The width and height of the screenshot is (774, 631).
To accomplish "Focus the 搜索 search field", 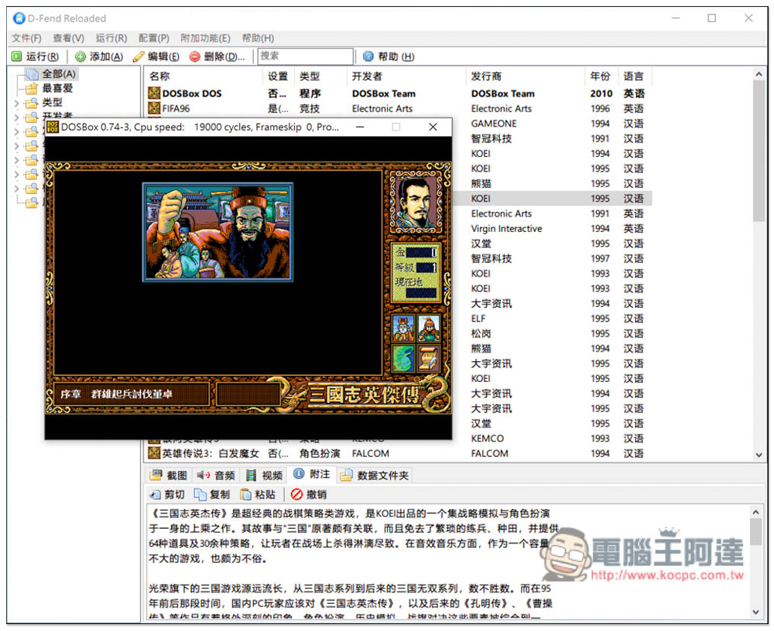I will pyautogui.click(x=306, y=56).
